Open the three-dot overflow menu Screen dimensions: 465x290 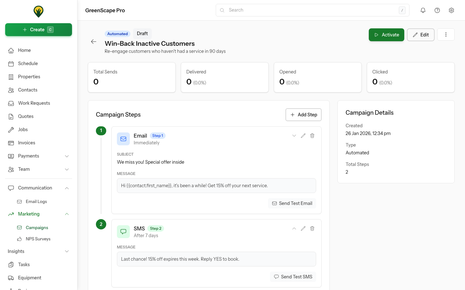click(446, 34)
